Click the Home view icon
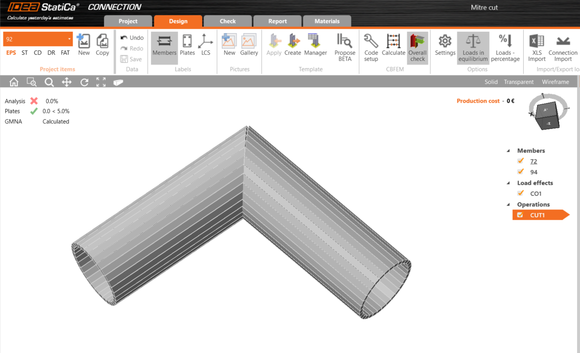 (14, 82)
